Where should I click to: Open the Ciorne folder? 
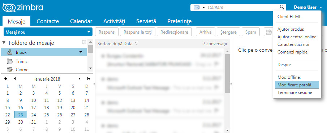(x=22, y=70)
